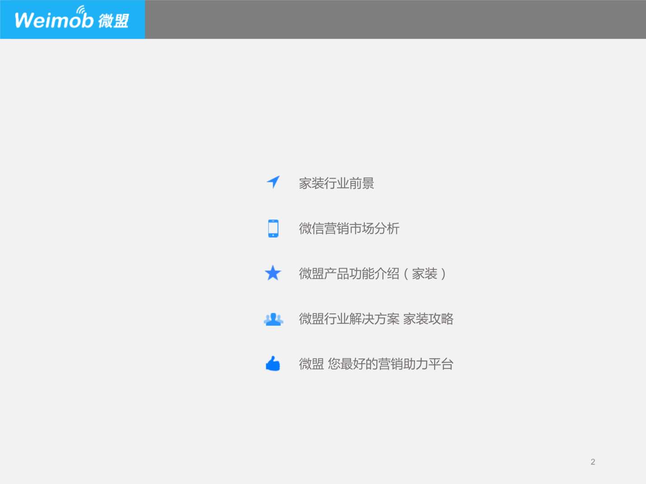Click the navigation arrow icon beside 家装行业前景
Viewport: 646px width, 484px height.
[x=273, y=182]
